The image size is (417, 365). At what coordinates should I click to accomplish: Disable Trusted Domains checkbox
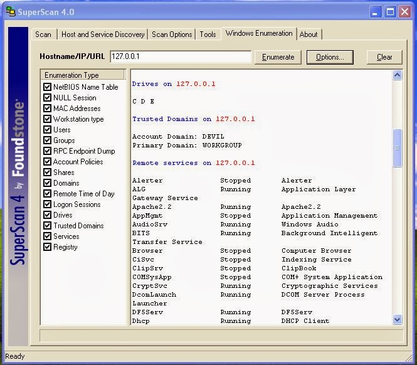[x=47, y=225]
